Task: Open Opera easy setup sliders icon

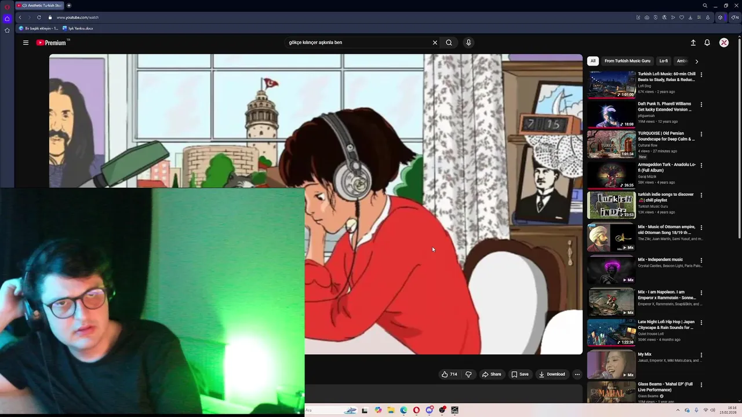Action: pyautogui.click(x=699, y=17)
